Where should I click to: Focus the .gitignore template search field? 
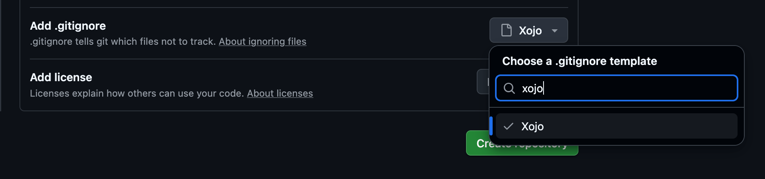tap(616, 88)
